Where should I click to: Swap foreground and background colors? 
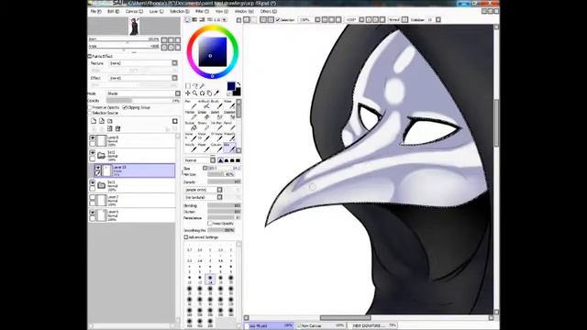[238, 84]
